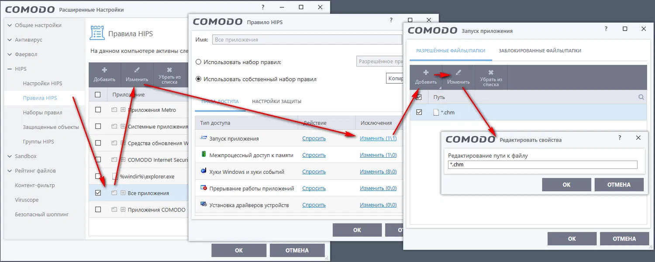This screenshot has width=655, height=262.
Task: Click Добавить in the Правила HIPS toolbar
Action: [x=104, y=75]
